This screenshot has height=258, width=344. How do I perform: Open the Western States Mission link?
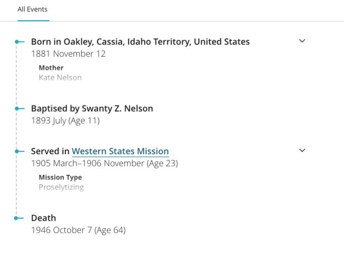(x=120, y=151)
